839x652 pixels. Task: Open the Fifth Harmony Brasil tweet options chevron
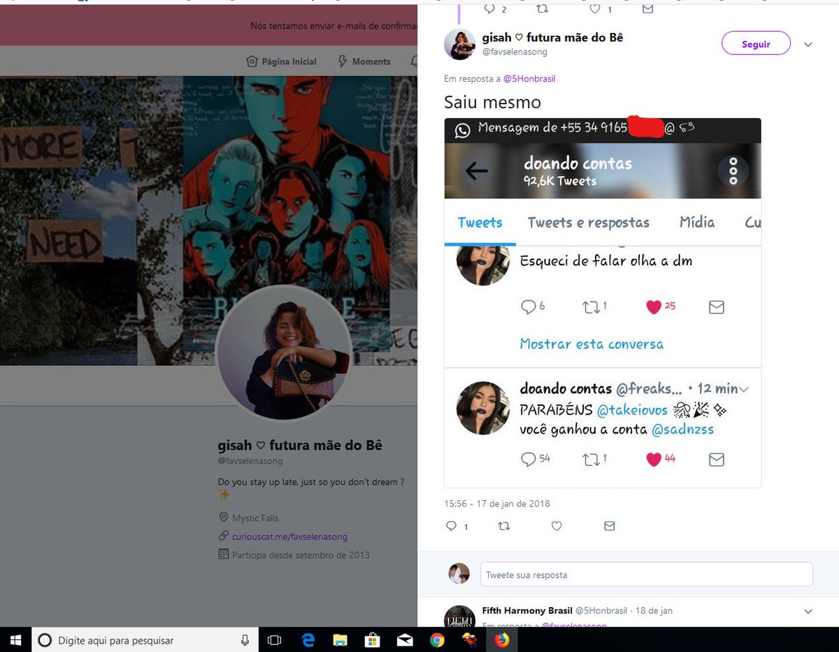(808, 611)
